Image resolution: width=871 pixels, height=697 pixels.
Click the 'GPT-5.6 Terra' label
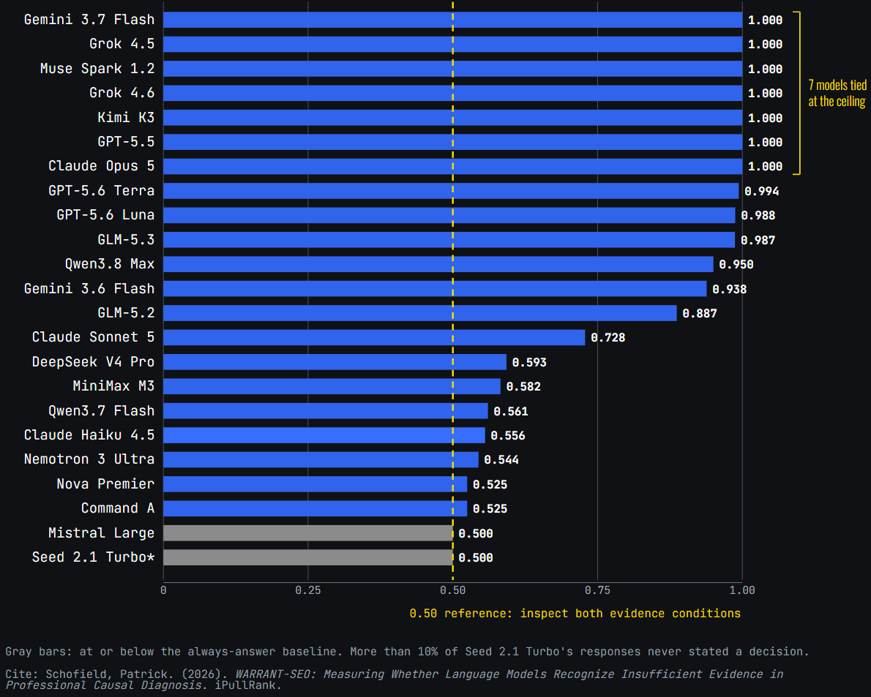(101, 190)
